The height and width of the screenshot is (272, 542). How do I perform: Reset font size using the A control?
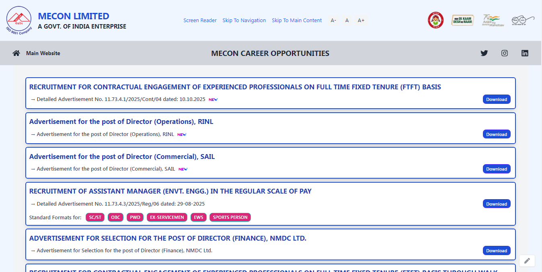coord(347,20)
